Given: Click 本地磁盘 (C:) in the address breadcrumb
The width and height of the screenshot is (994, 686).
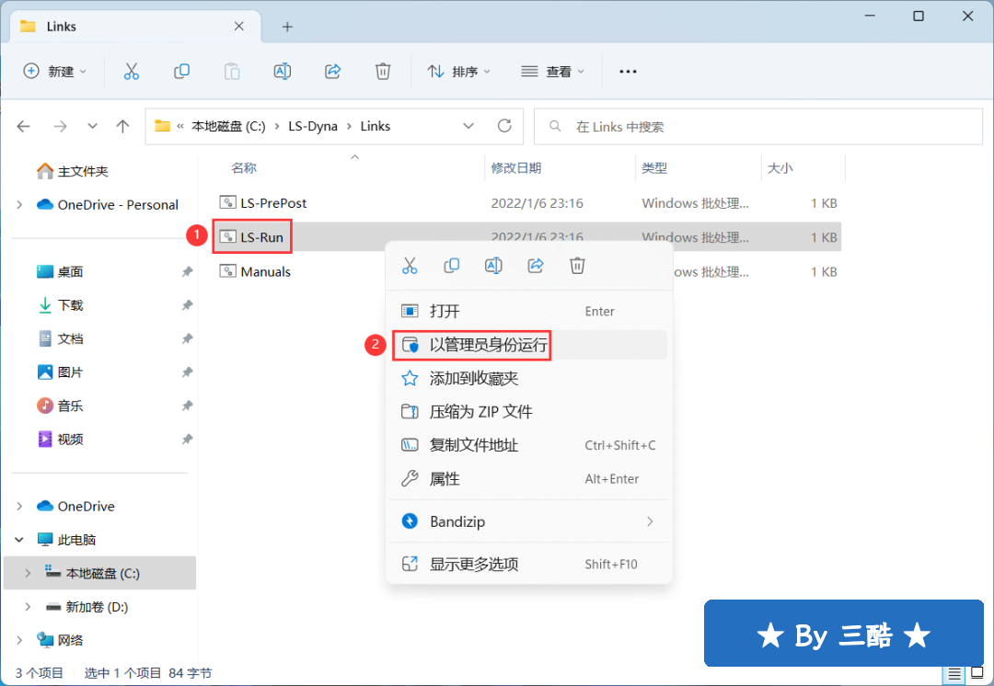Looking at the screenshot, I should 229,126.
